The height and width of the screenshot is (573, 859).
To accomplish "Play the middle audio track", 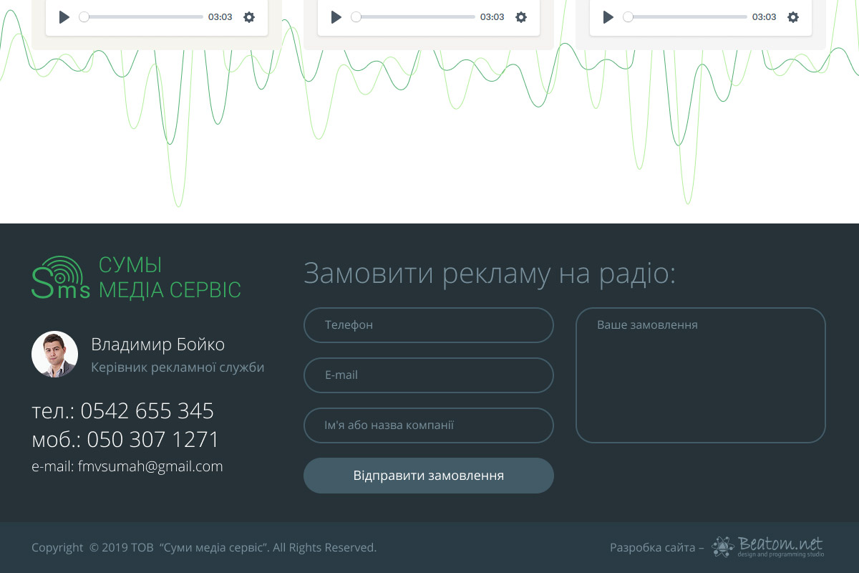I will 336,17.
